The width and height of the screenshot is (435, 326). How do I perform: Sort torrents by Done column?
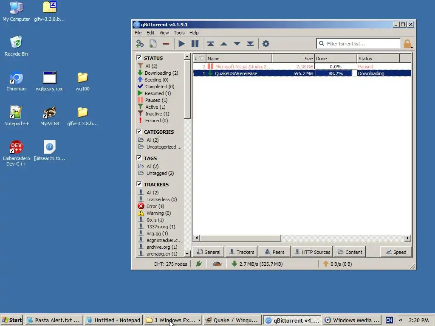pos(336,59)
